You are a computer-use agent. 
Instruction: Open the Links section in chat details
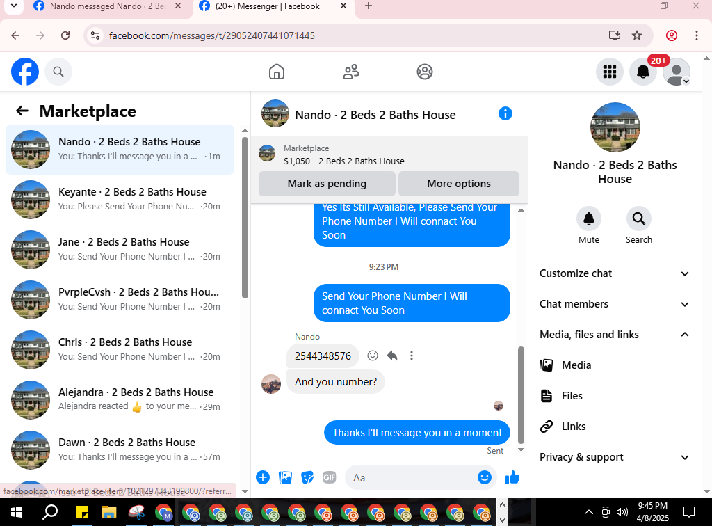click(x=613, y=427)
